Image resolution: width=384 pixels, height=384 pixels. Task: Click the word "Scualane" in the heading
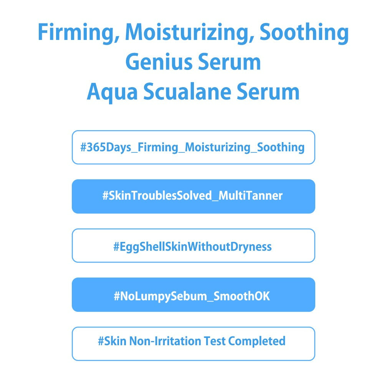click(190, 93)
